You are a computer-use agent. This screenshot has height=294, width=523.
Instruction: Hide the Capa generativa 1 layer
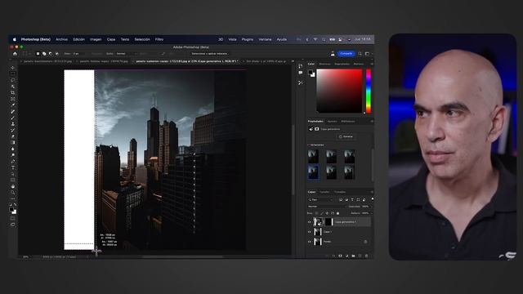point(309,222)
